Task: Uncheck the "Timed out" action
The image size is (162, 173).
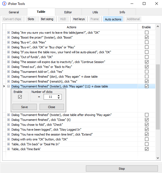Action: point(147,67)
